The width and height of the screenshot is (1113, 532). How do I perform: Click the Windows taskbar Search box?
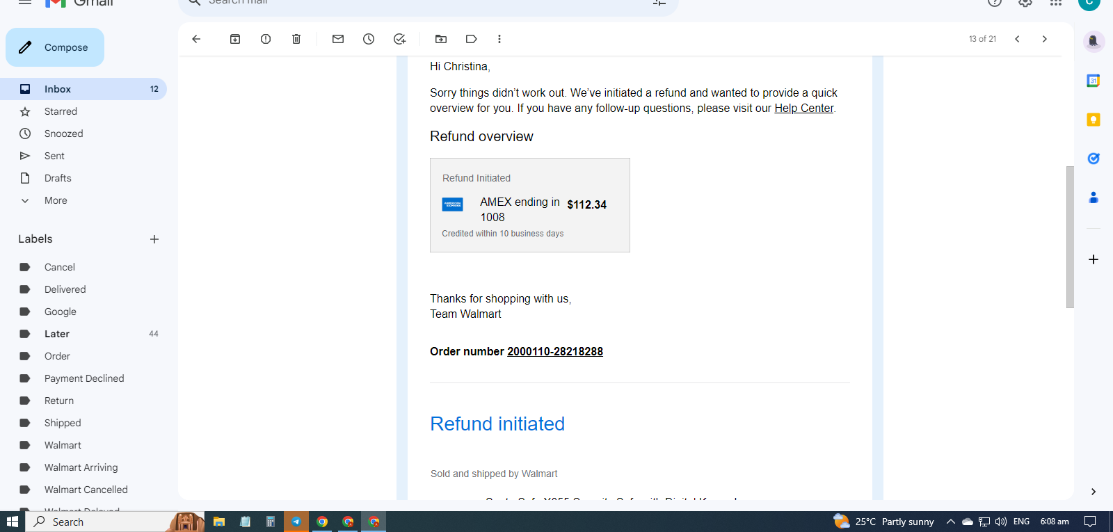pos(115,522)
